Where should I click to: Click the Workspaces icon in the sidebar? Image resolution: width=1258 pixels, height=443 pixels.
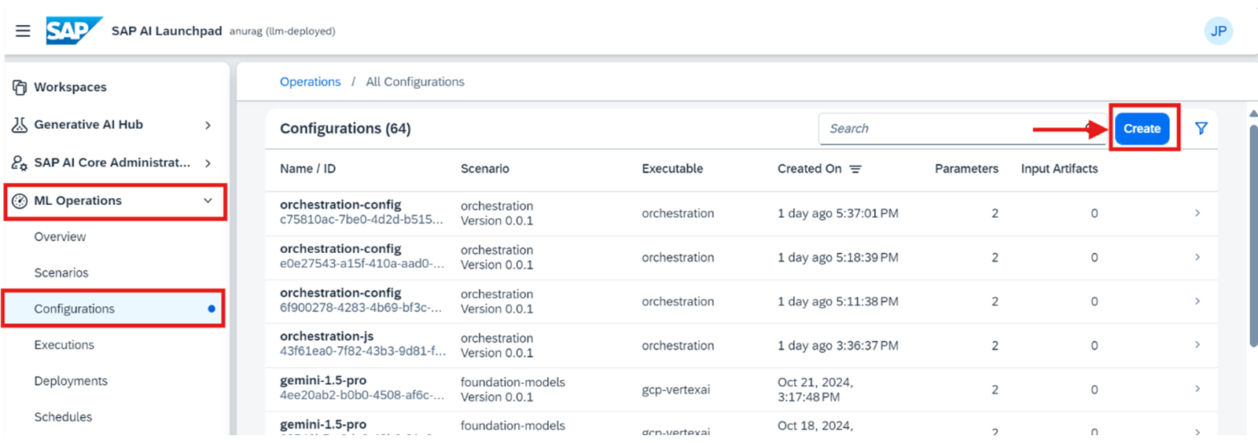(x=20, y=87)
